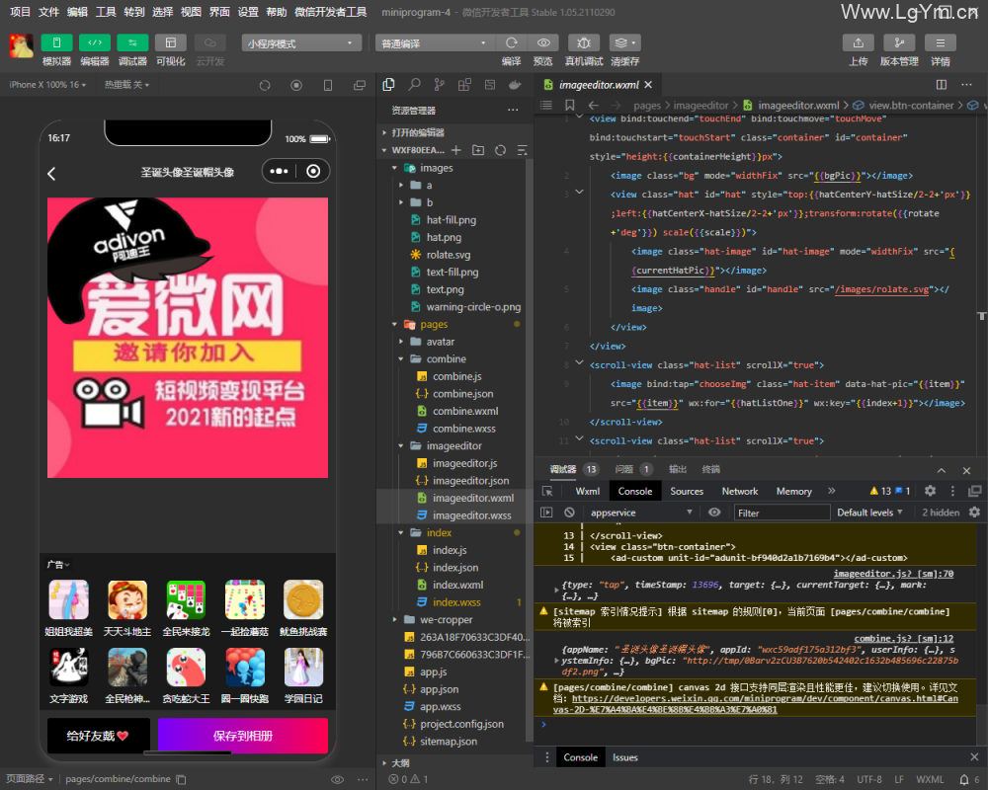Toggle the editor panel button
Viewport: 988px width, 790px height.
pyautogui.click(x=95, y=42)
